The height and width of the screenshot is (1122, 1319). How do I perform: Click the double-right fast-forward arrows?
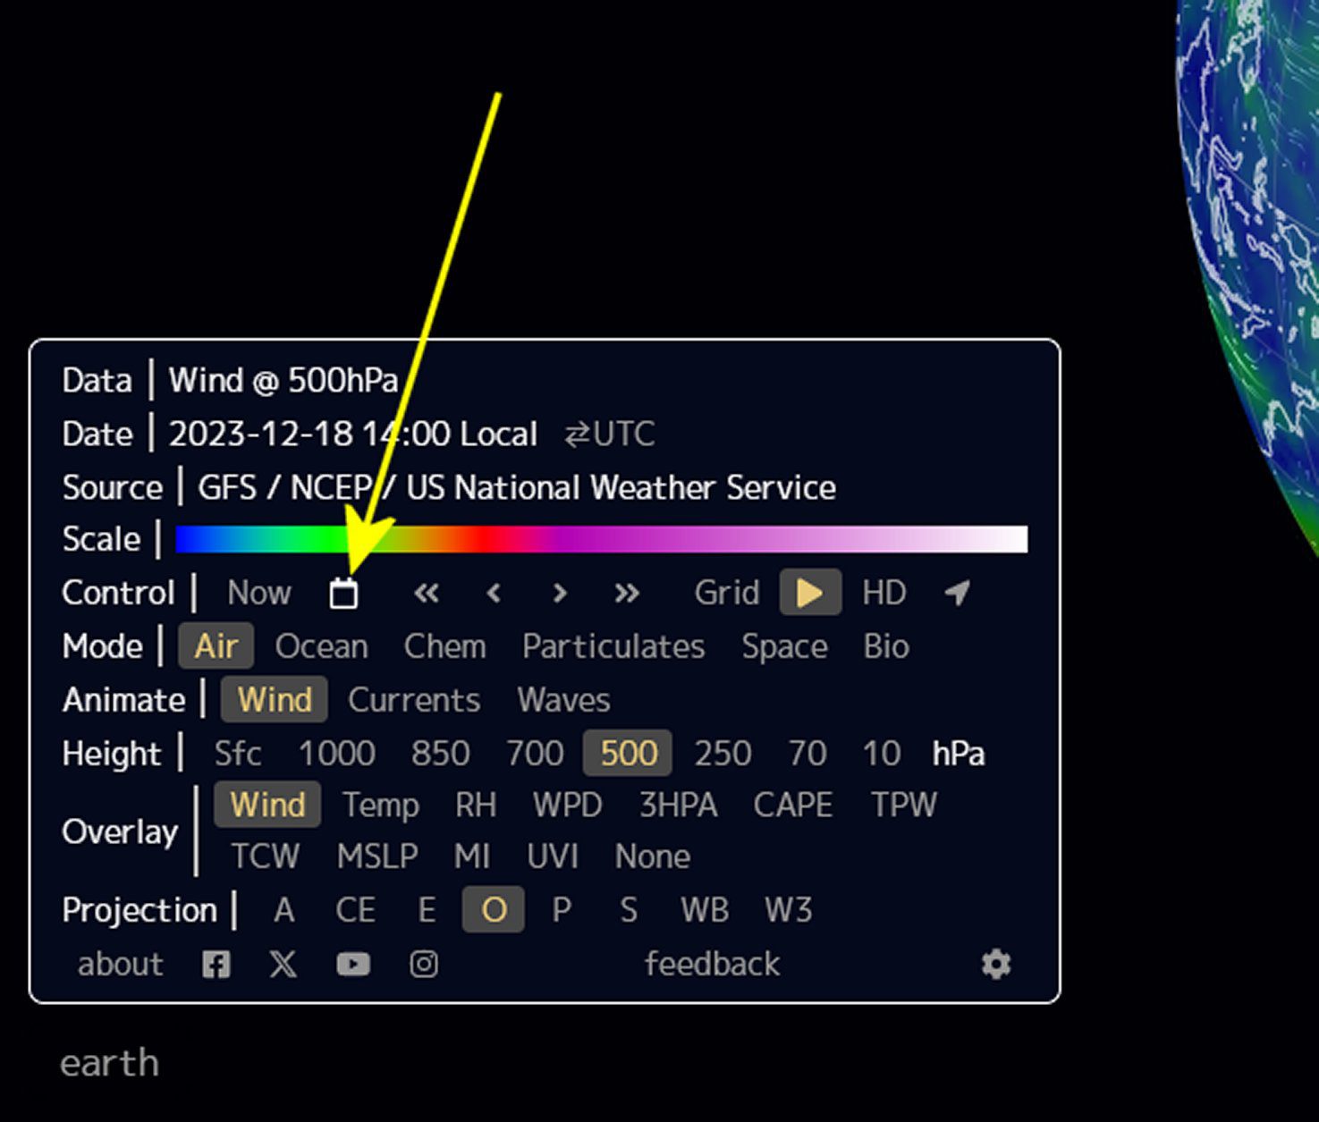[627, 593]
